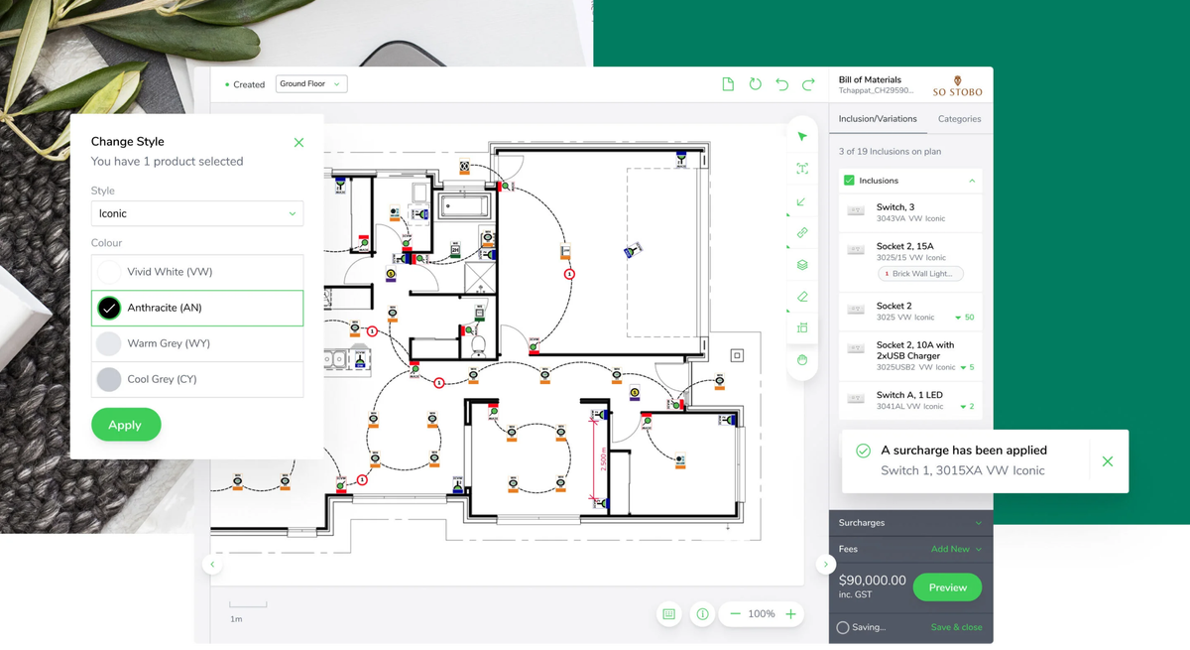Select the eraser tool
Screen dimensions: 1190x650
[802, 297]
